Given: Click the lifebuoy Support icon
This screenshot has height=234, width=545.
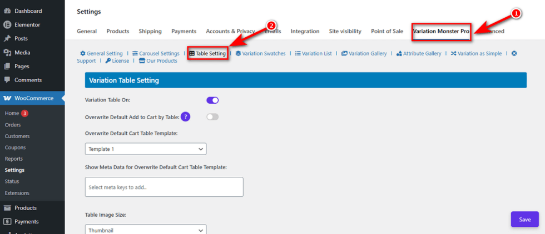Looking at the screenshot, I should point(514,53).
